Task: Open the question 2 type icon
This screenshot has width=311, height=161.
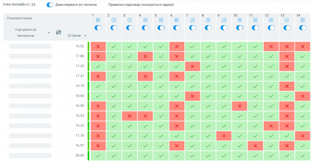Action: (114, 20)
